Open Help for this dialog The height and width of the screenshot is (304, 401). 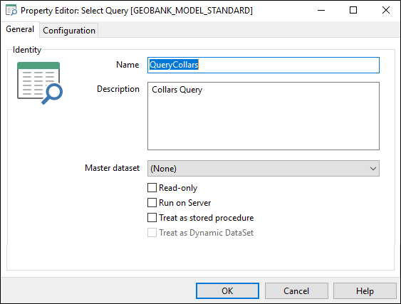(365, 290)
